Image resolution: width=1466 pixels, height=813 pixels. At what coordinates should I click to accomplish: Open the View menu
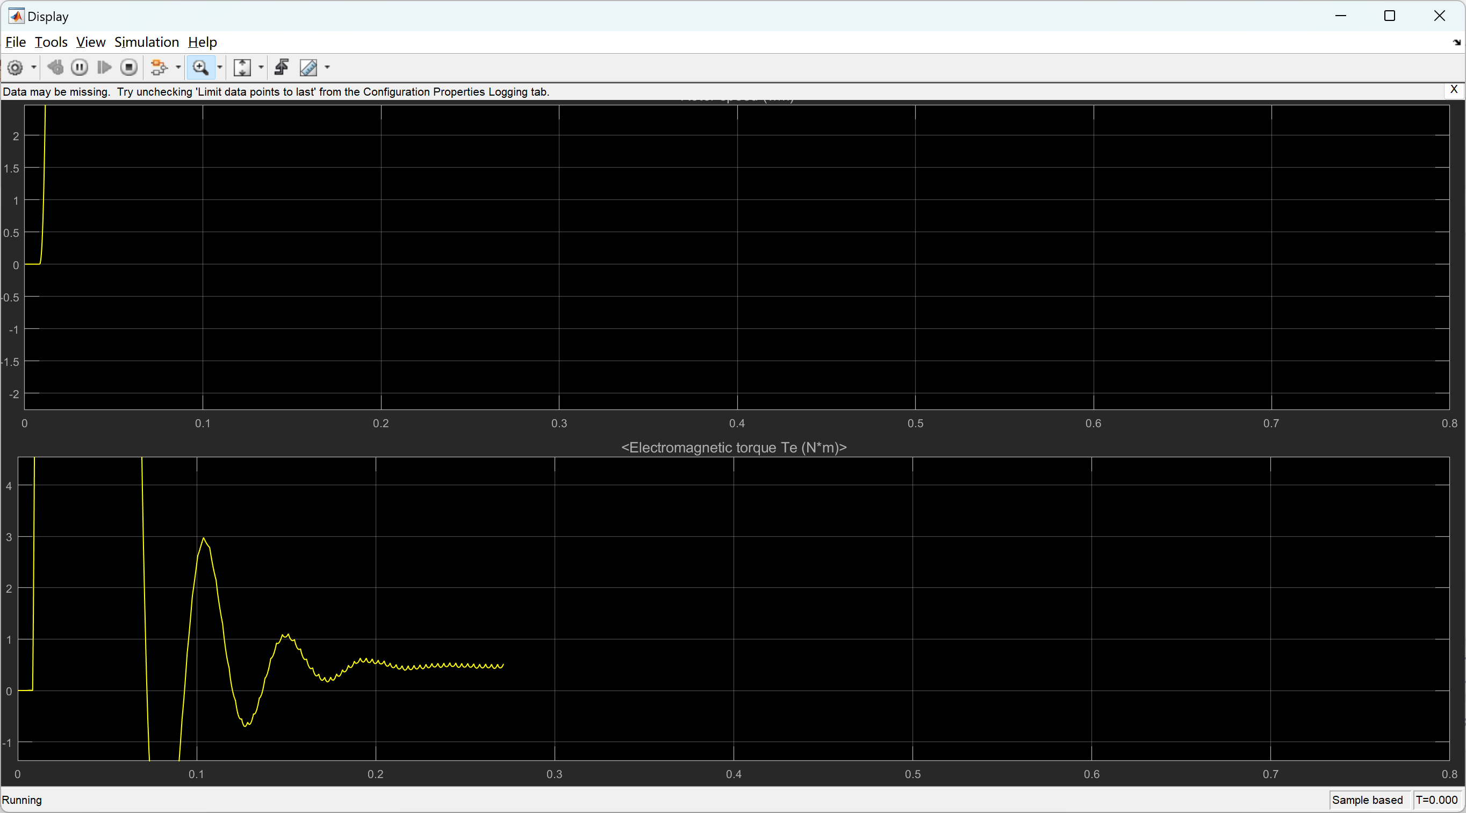(x=90, y=42)
